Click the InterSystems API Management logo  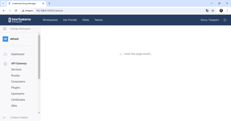coord(20,20)
